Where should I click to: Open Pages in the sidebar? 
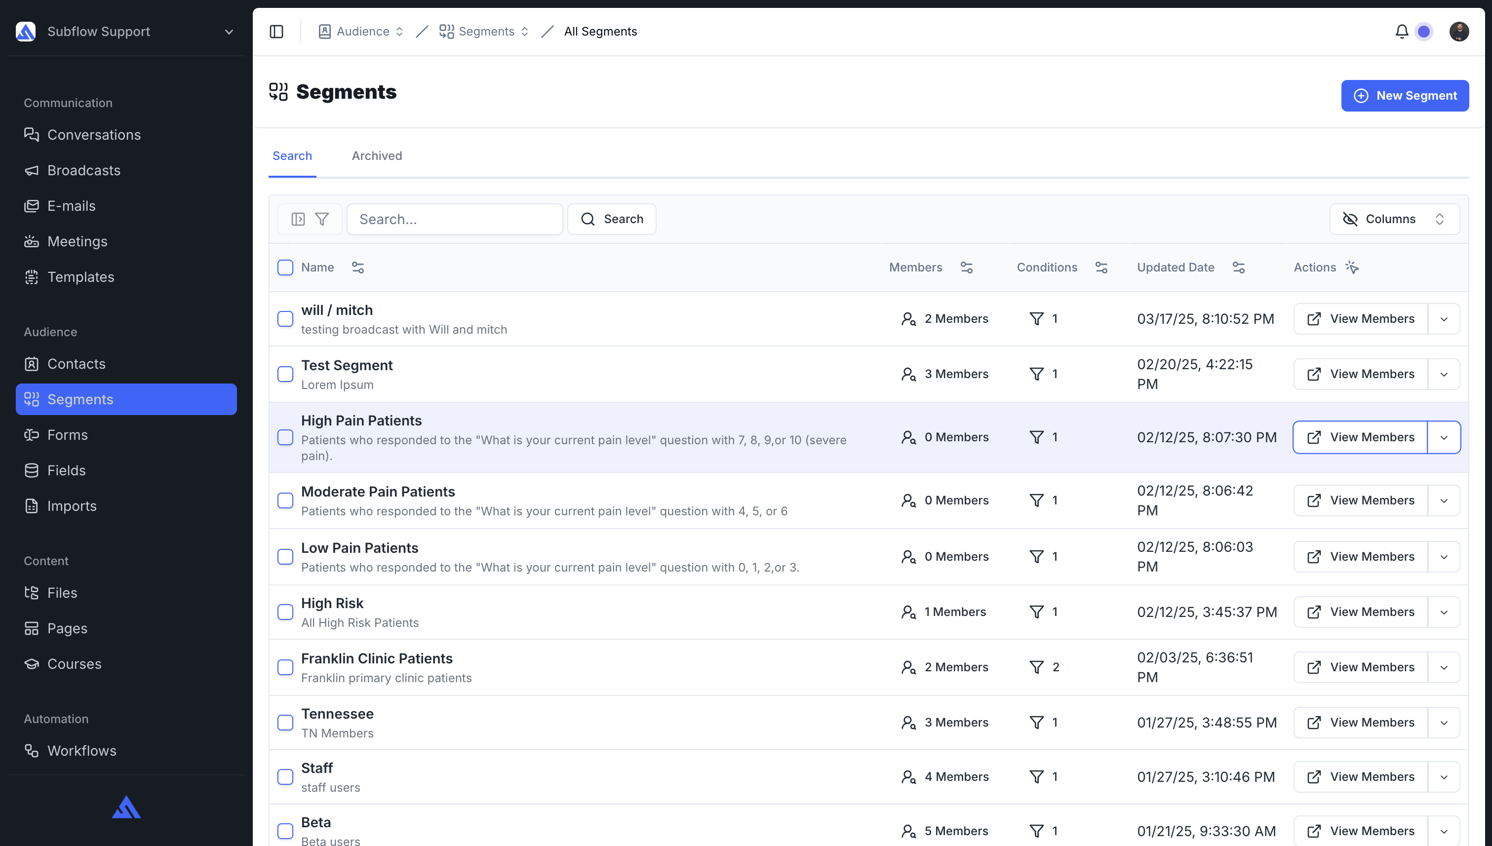tap(126, 628)
